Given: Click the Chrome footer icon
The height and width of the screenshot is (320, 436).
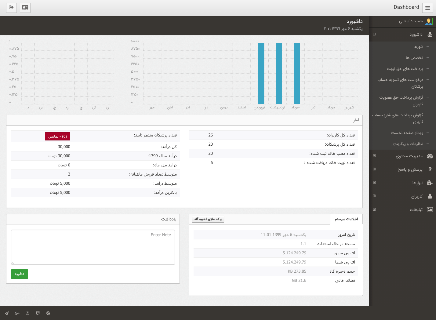Looking at the screenshot, I should click(x=48, y=313).
